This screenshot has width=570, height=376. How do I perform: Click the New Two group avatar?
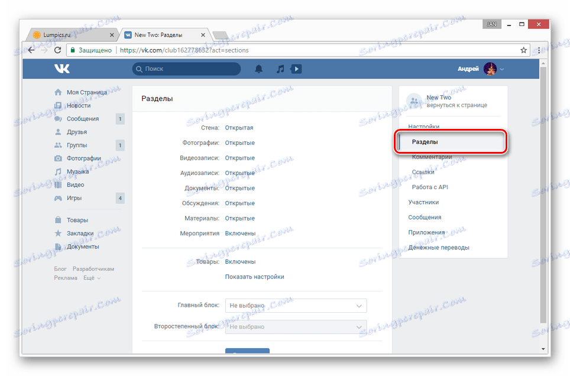point(414,101)
